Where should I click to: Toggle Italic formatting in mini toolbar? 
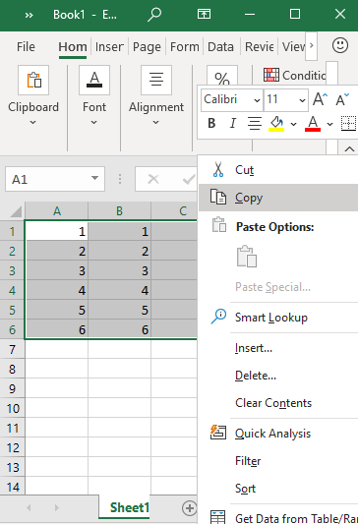pos(233,123)
